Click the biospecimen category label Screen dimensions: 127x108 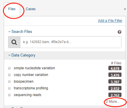click(24, 82)
